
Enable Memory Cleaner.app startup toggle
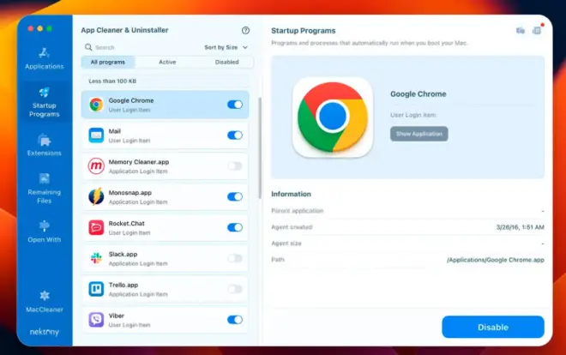click(x=234, y=165)
